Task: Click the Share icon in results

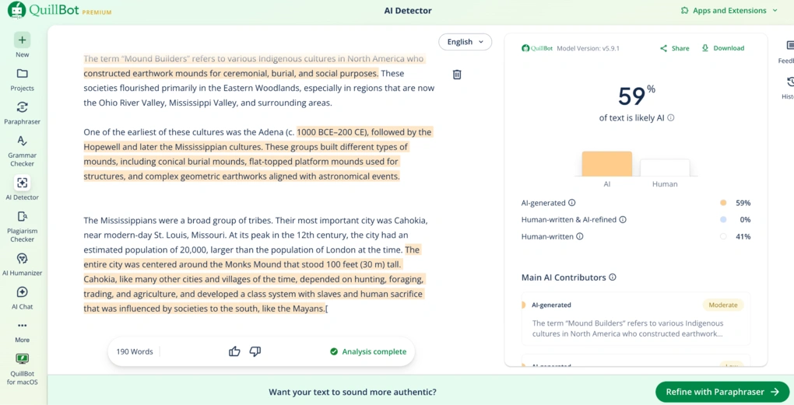Action: click(663, 48)
